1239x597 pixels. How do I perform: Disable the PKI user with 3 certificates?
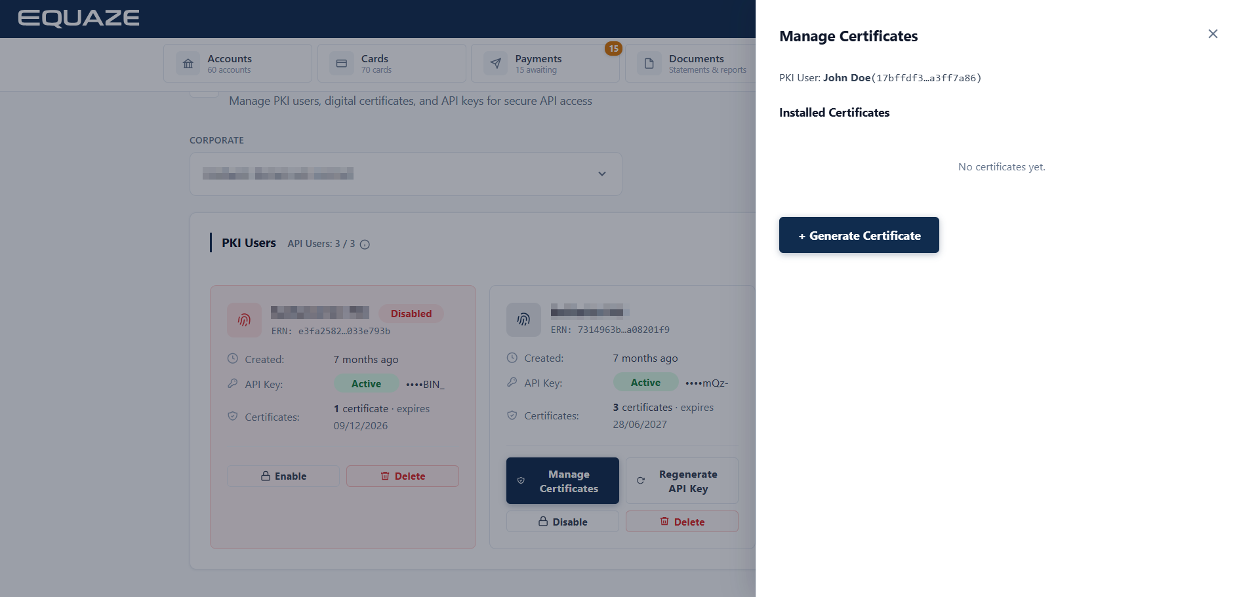pyautogui.click(x=563, y=522)
